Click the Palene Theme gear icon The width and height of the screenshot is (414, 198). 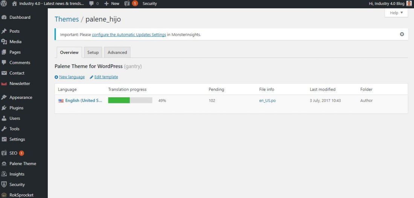[x=4, y=163]
